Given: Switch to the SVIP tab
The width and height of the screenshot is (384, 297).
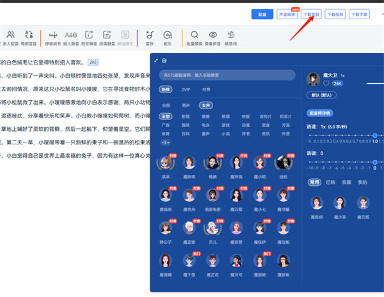Looking at the screenshot, I should tap(186, 89).
